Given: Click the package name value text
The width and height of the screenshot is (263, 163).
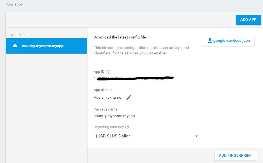Looking at the screenshot, I should click(x=114, y=116).
